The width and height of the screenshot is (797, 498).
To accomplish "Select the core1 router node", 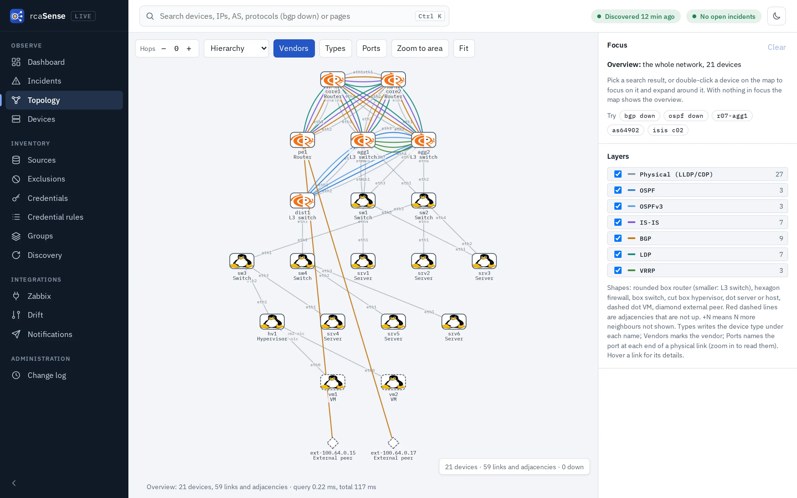I will point(333,79).
